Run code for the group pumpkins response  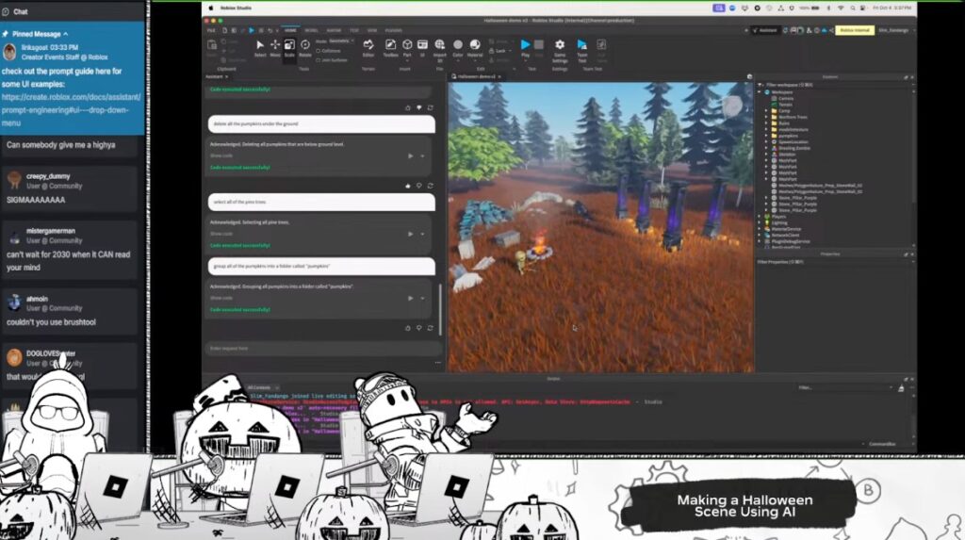point(411,298)
